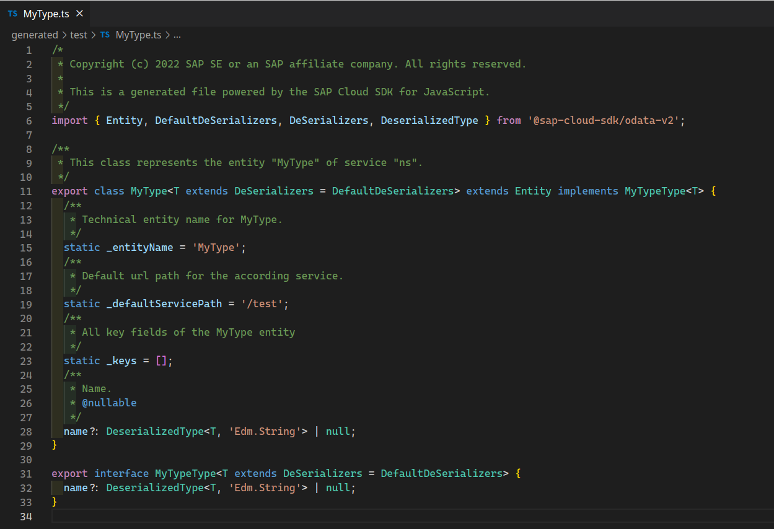Click the '_entityName' property
Viewport: 774px width, 529px height.
[140, 248]
